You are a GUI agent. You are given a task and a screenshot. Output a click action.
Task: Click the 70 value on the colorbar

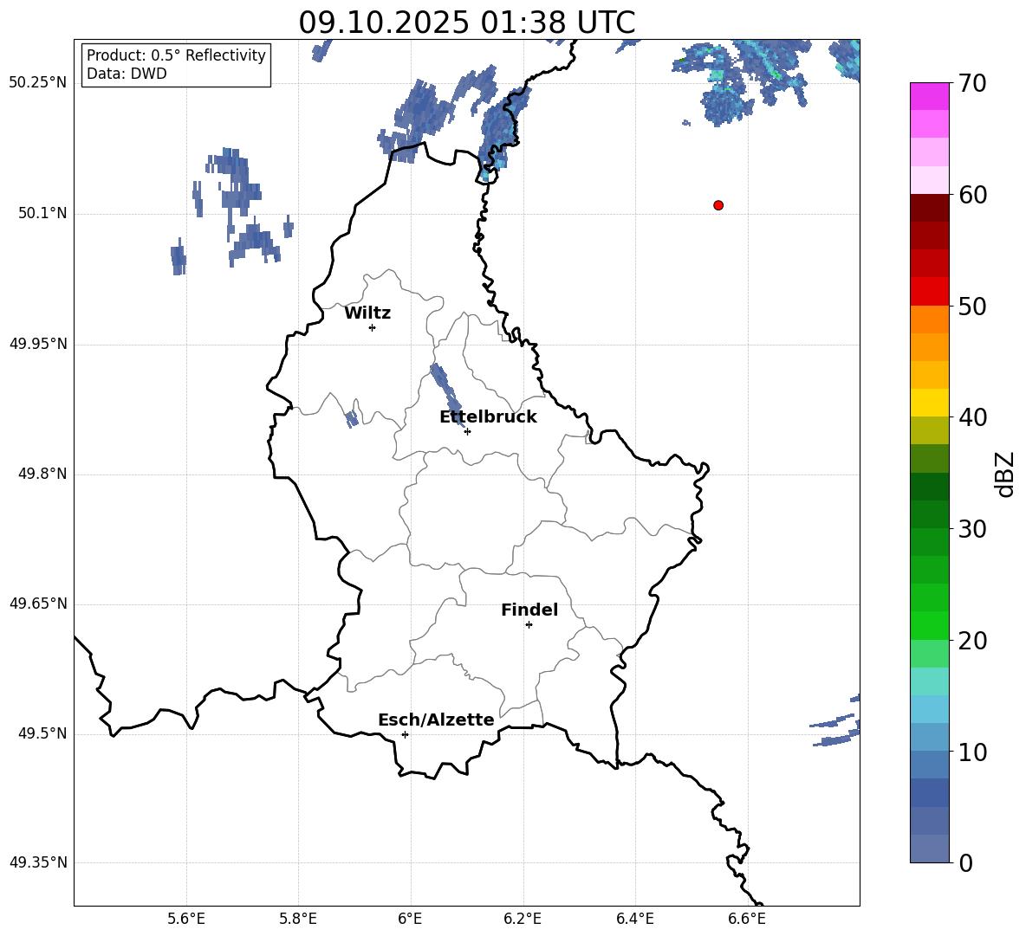(x=971, y=83)
